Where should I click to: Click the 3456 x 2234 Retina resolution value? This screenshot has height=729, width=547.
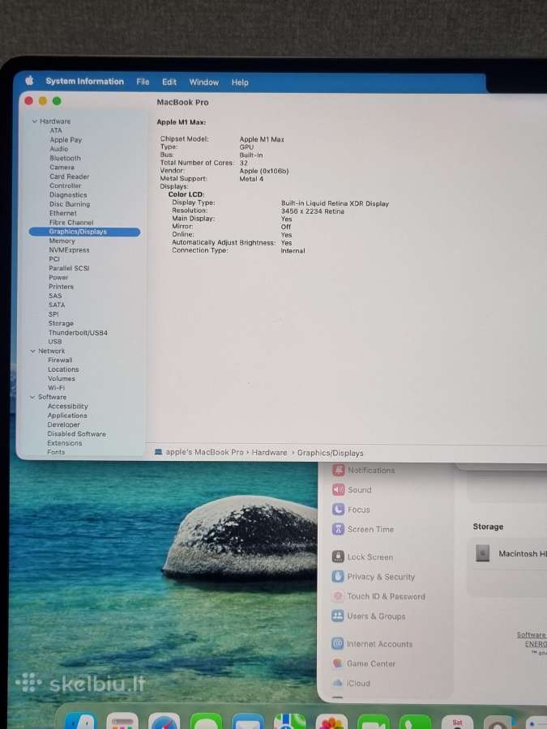313,211
